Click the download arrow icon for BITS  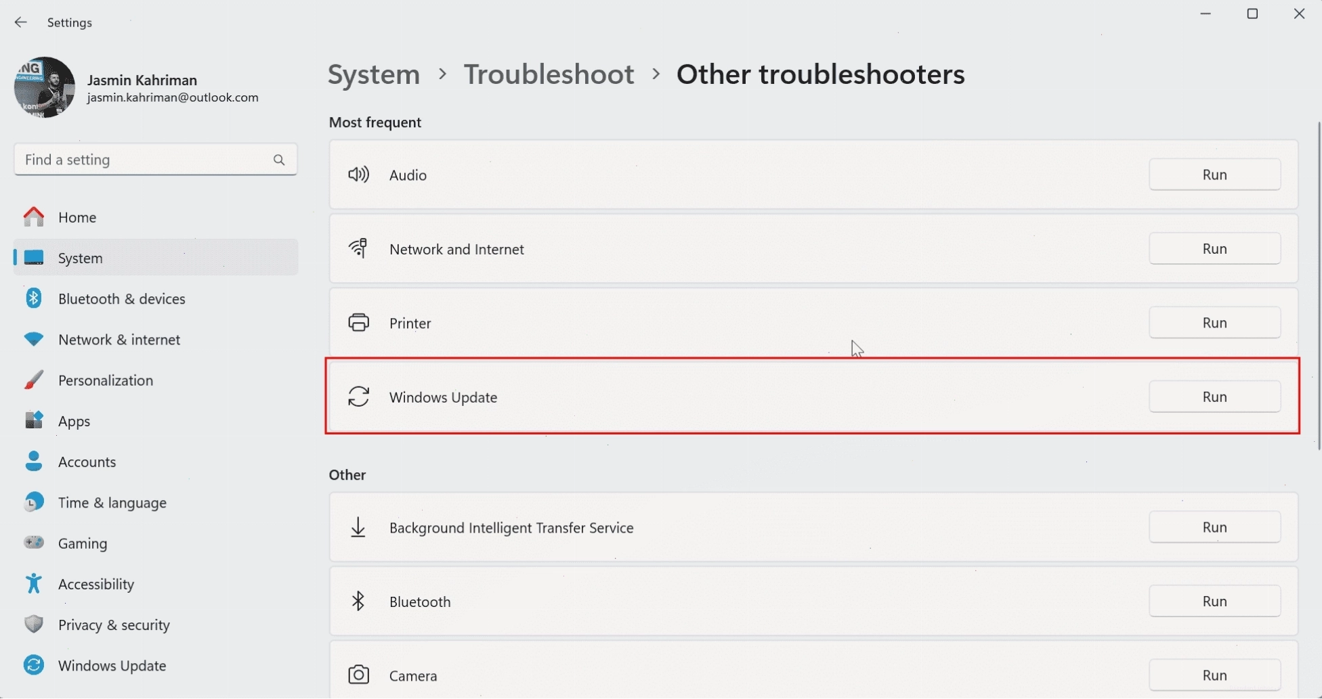pos(358,527)
